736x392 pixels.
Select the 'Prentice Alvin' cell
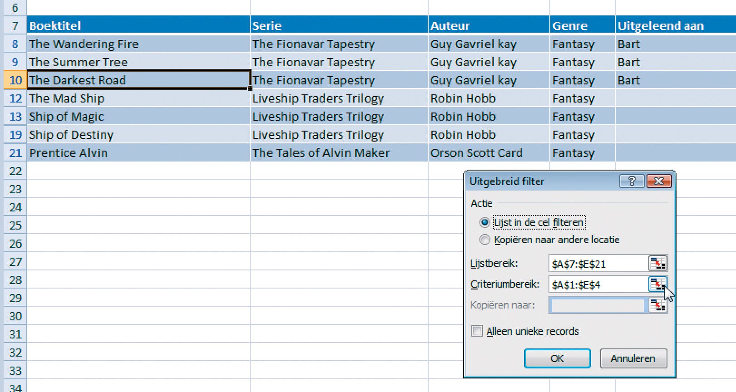point(138,153)
